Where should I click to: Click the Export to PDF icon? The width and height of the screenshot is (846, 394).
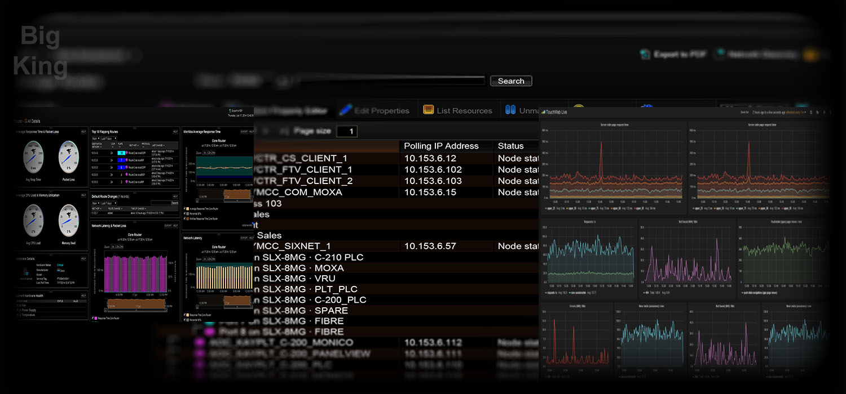point(645,55)
